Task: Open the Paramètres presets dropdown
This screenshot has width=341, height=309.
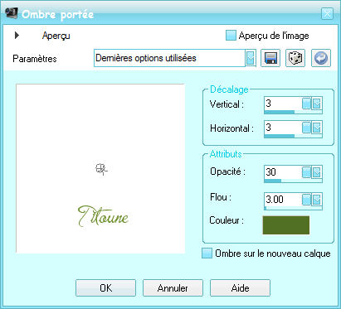Action: pyautogui.click(x=251, y=58)
